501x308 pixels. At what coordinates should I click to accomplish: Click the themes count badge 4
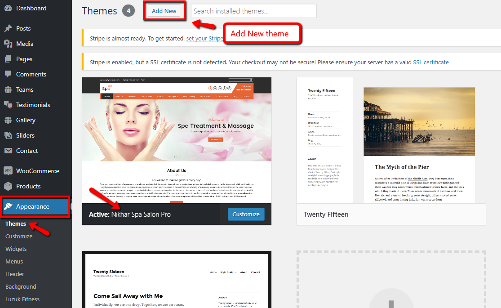tap(129, 11)
